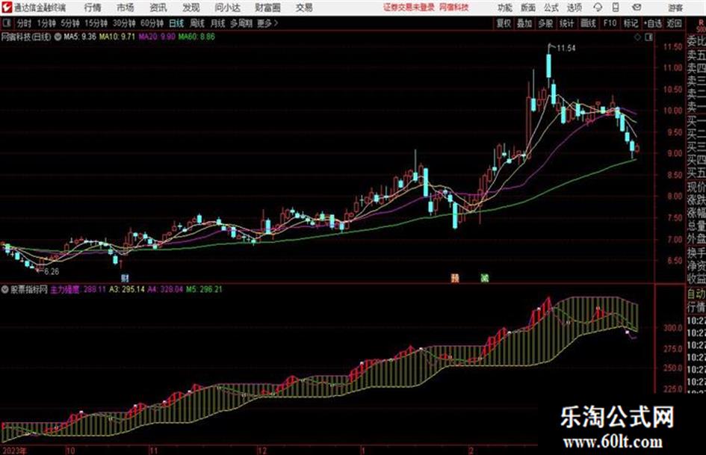This screenshot has height=455, width=706.
Task: Open the mail message icon
Action: point(637,7)
